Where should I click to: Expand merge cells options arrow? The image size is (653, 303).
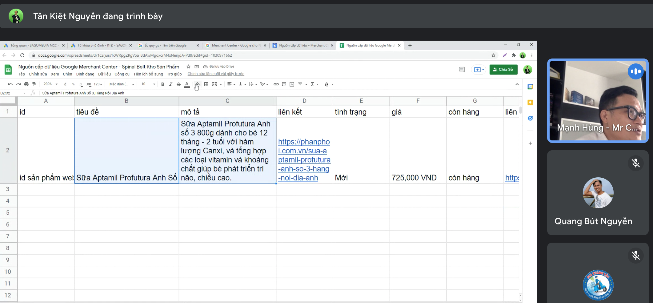click(221, 84)
